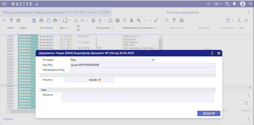Image resolution: width=254 pixels, height=125 pixels.
Task: Click the trash delete icon
Action: [131, 20]
